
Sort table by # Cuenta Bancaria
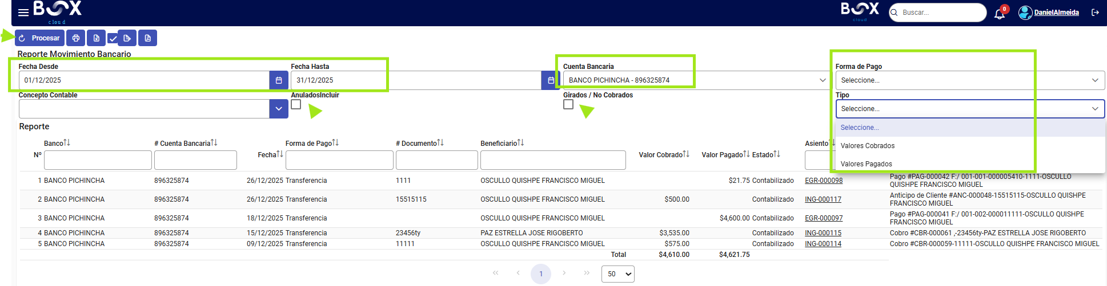214,142
